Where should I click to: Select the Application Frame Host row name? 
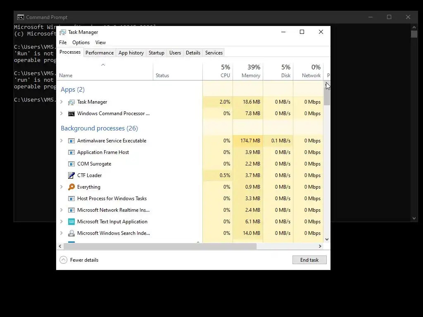[103, 152]
